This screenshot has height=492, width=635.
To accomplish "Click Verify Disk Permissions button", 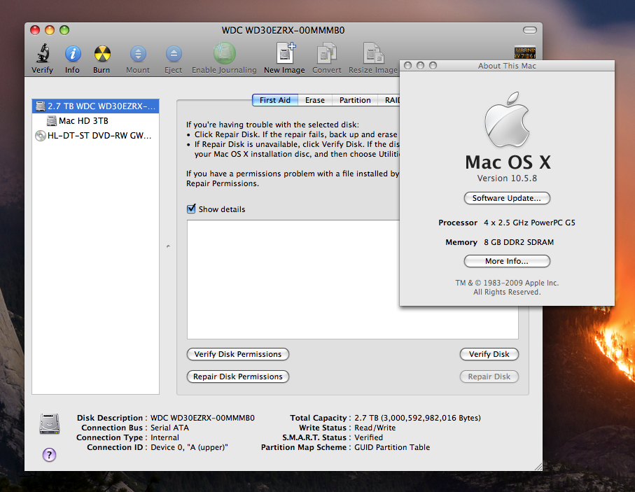I will pyautogui.click(x=238, y=354).
